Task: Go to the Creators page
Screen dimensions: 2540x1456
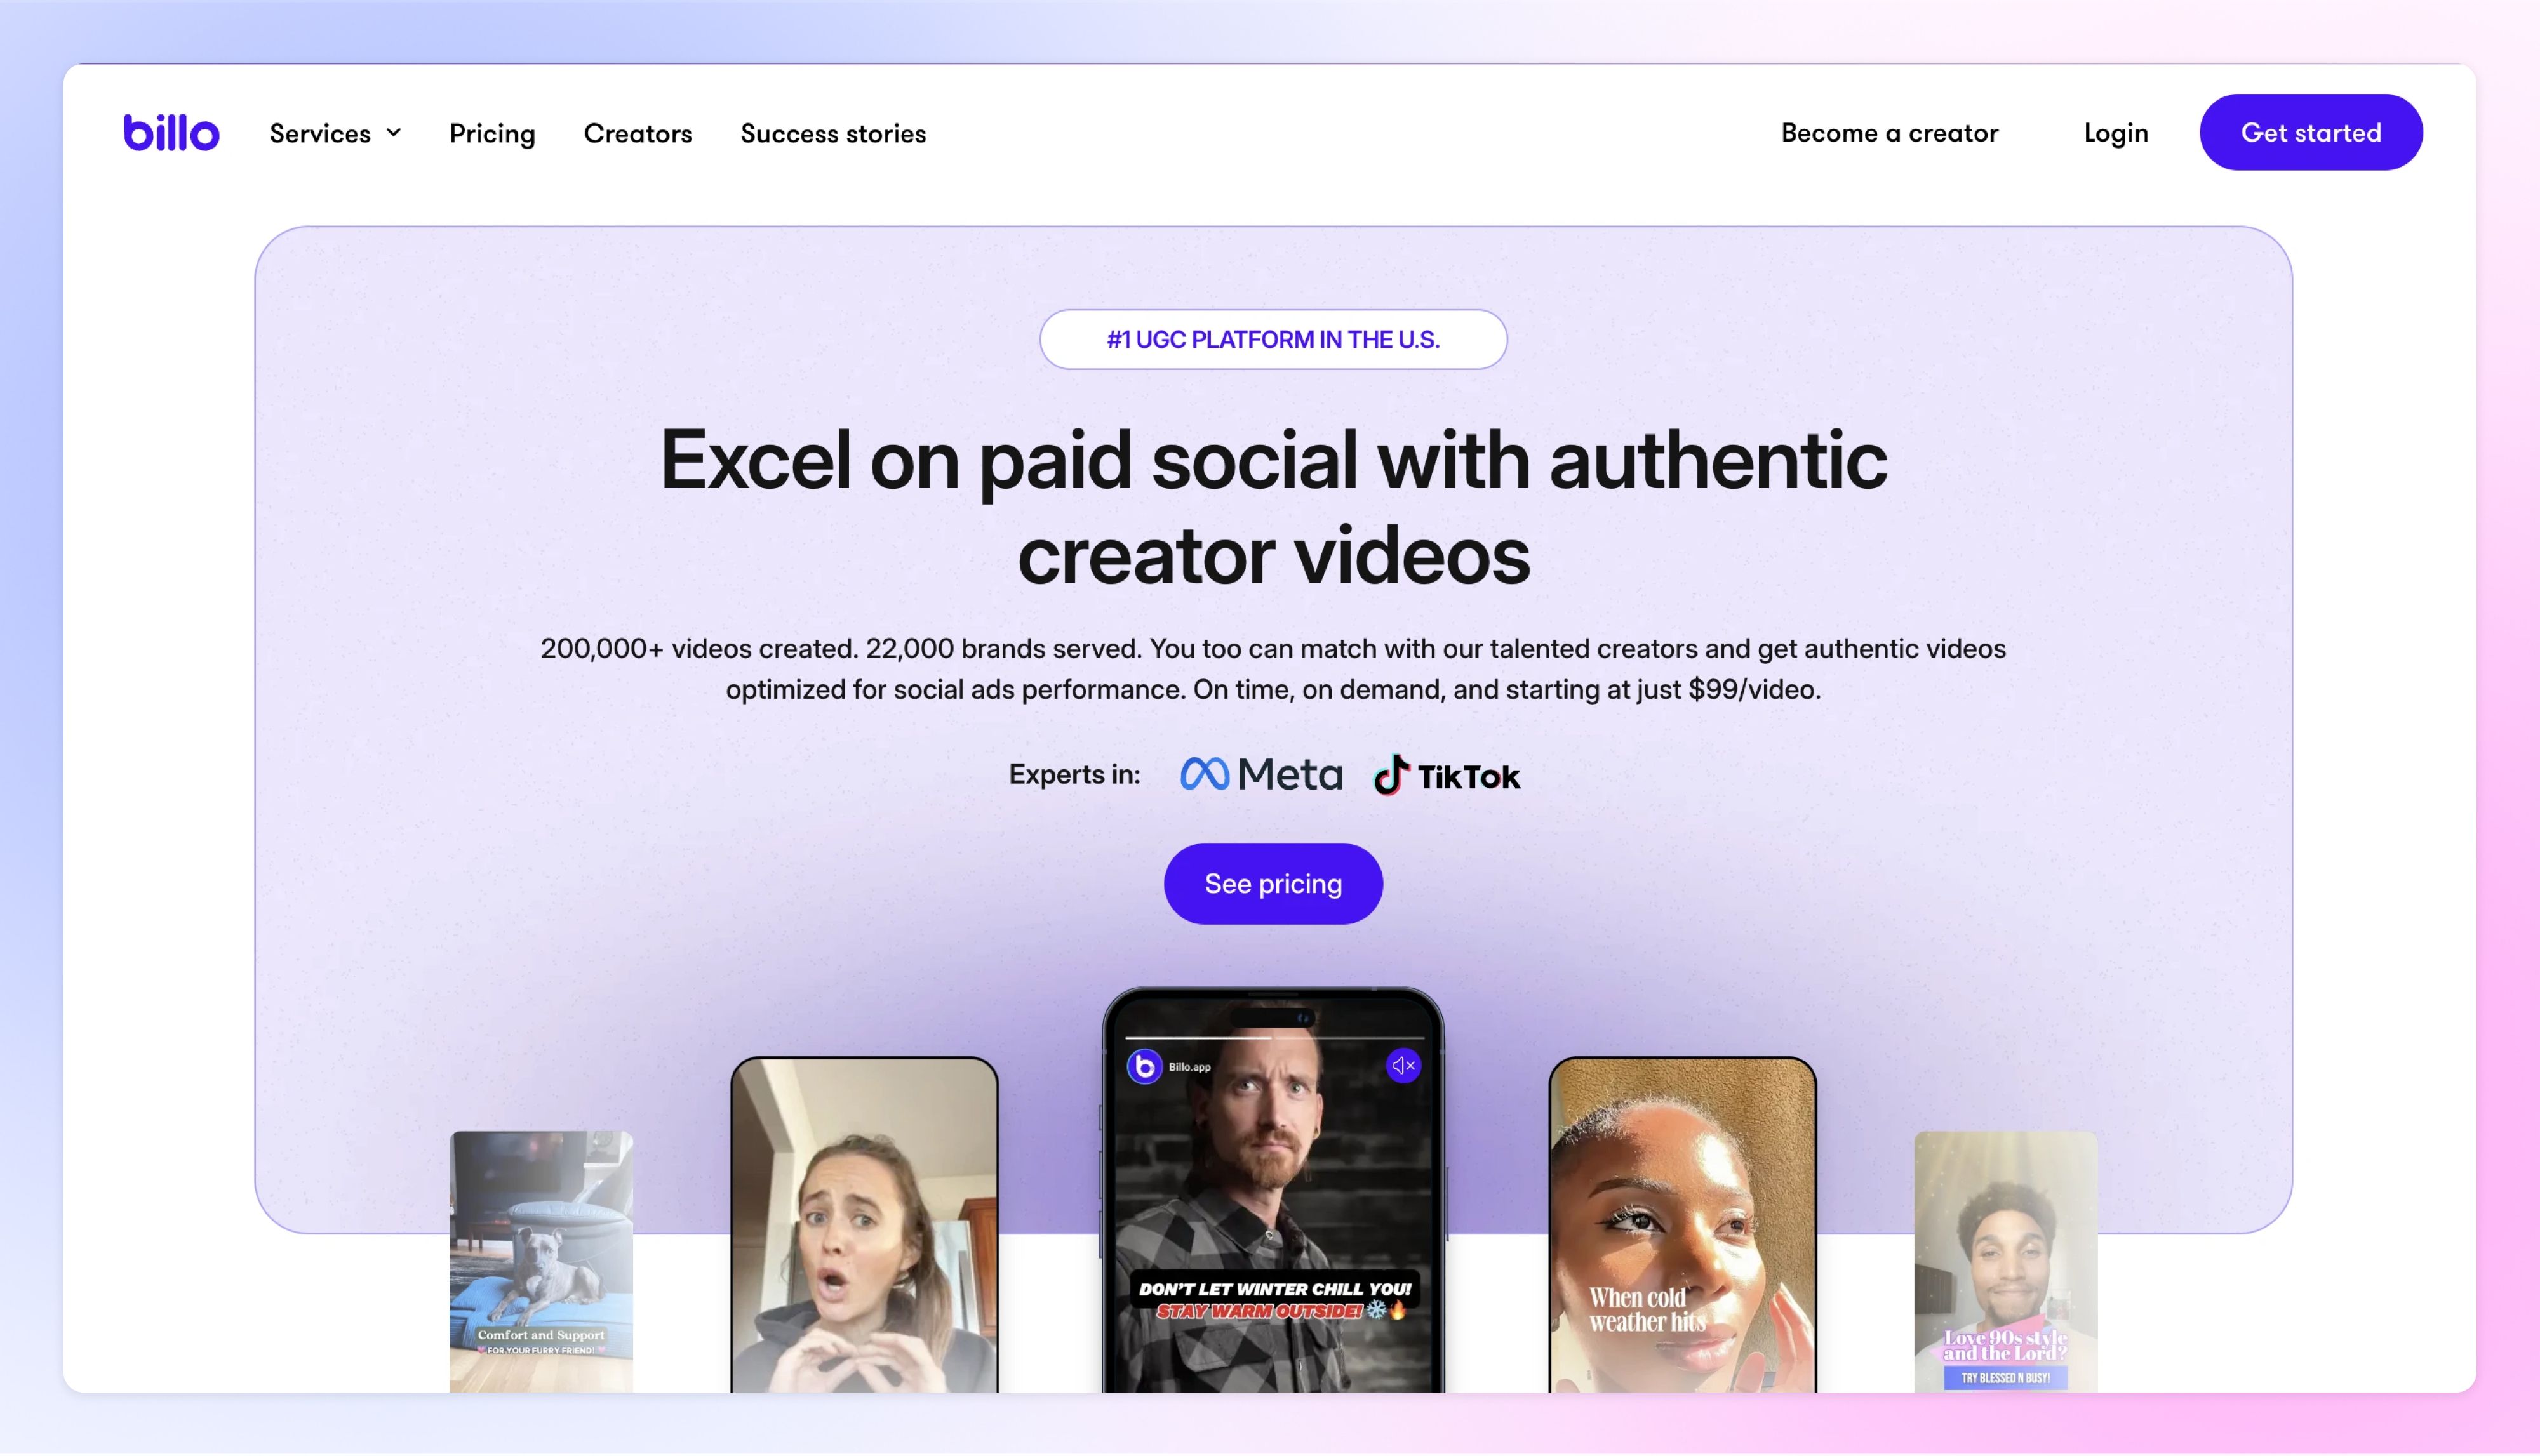Action: [638, 133]
